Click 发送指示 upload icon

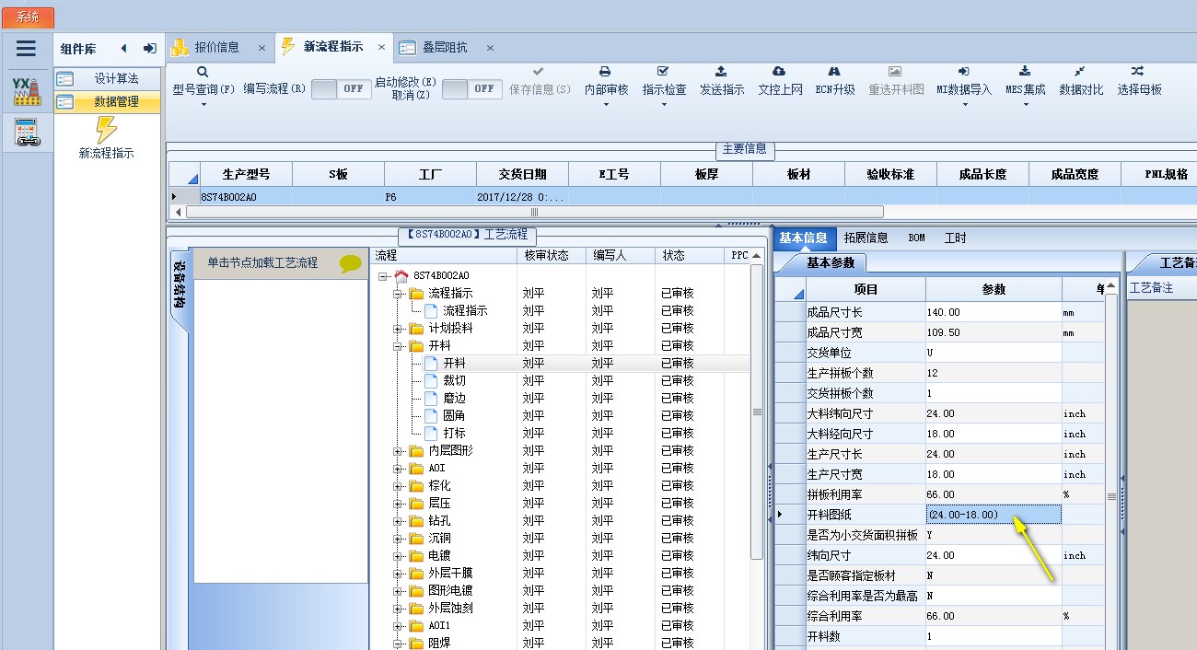[x=721, y=72]
